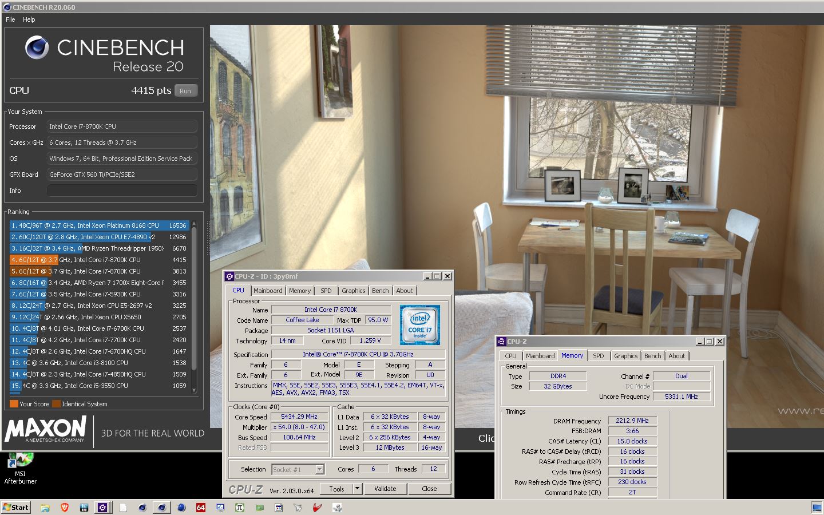Open the Socket #1 selection dropdown
The image size is (824, 515).
pos(319,470)
